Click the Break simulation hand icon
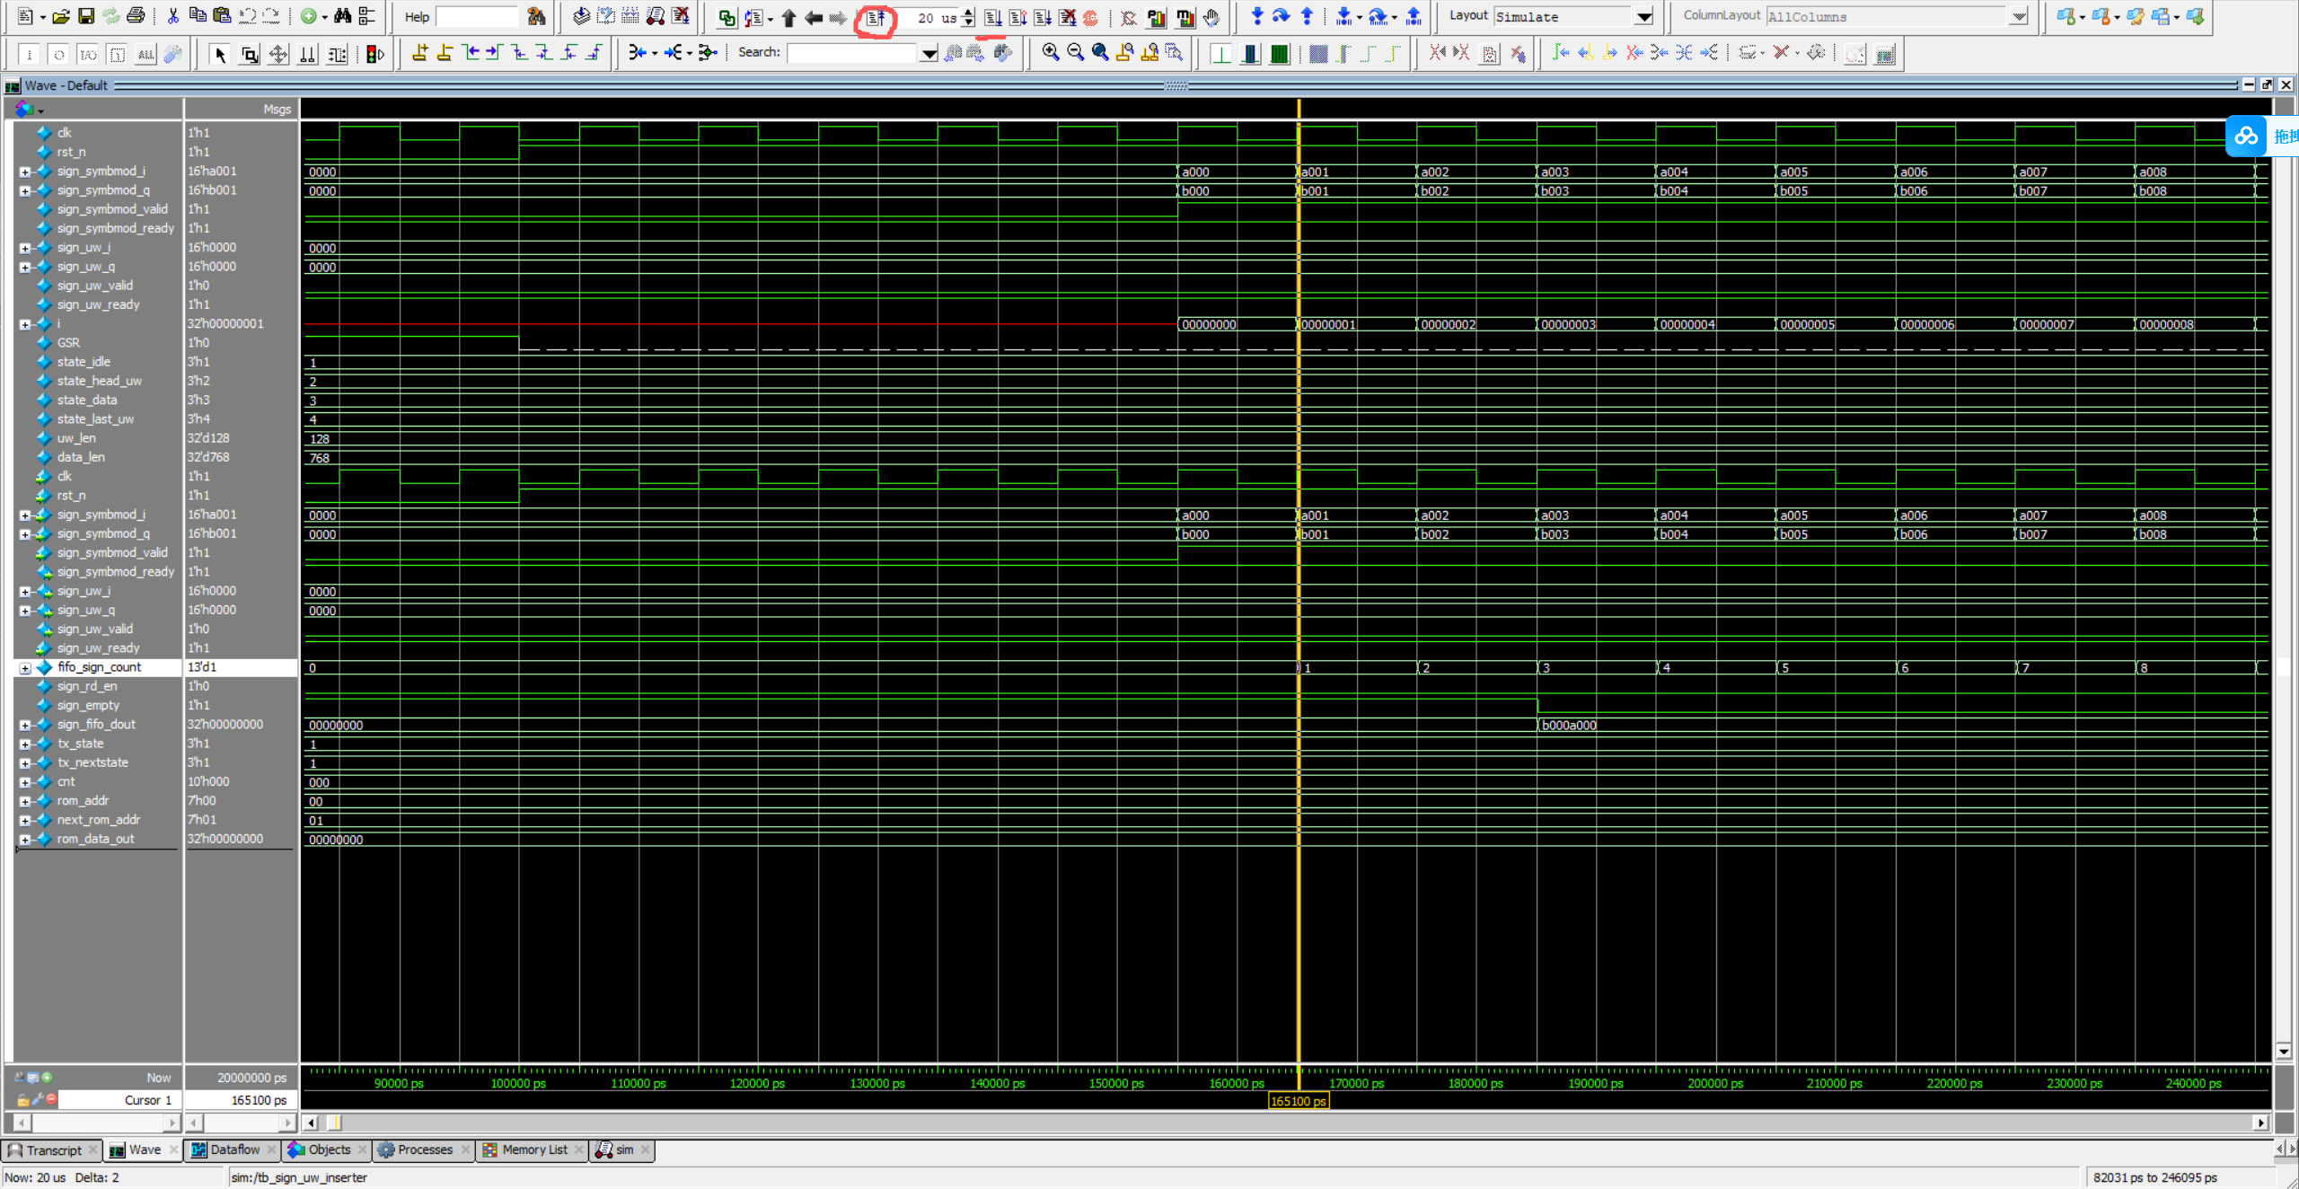Image resolution: width=2299 pixels, height=1189 pixels. 1211,17
